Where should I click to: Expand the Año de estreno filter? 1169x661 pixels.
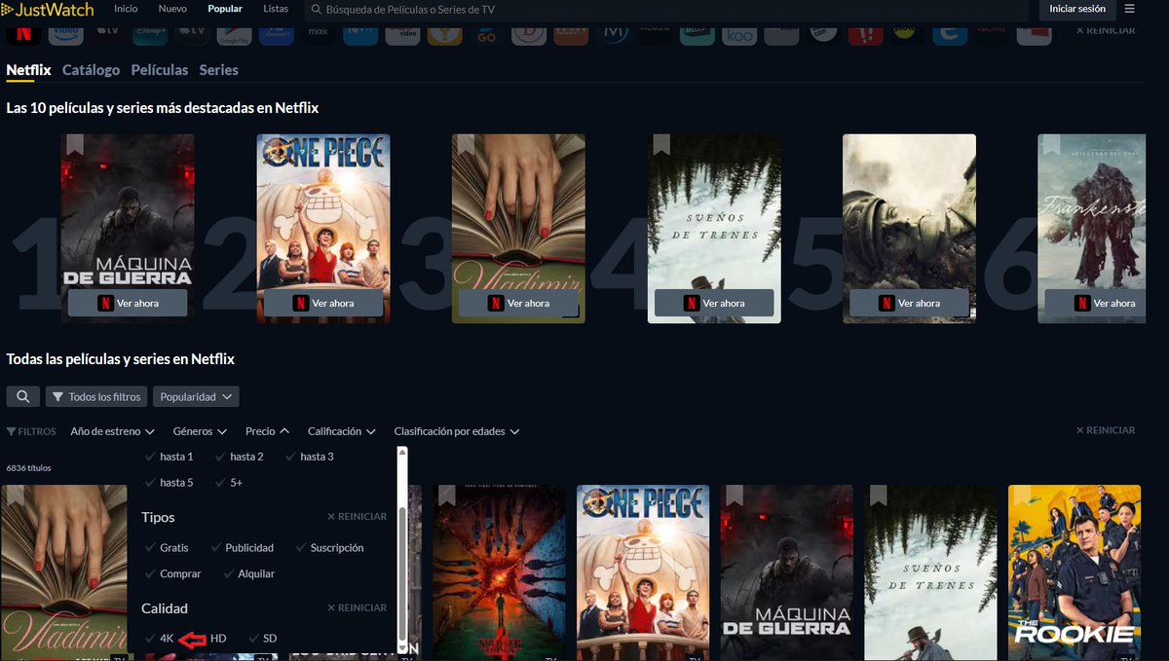(113, 431)
